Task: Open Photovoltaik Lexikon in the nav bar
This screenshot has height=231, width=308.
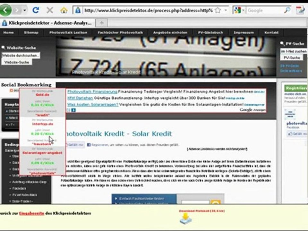Action: 68,32
